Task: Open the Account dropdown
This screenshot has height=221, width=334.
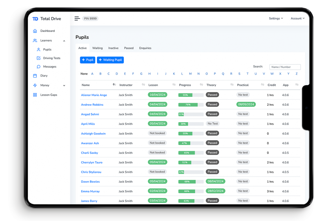Action: coord(297,18)
